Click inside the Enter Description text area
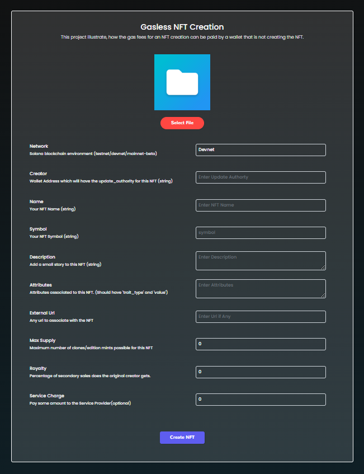This screenshot has height=474, width=364. tap(261, 260)
